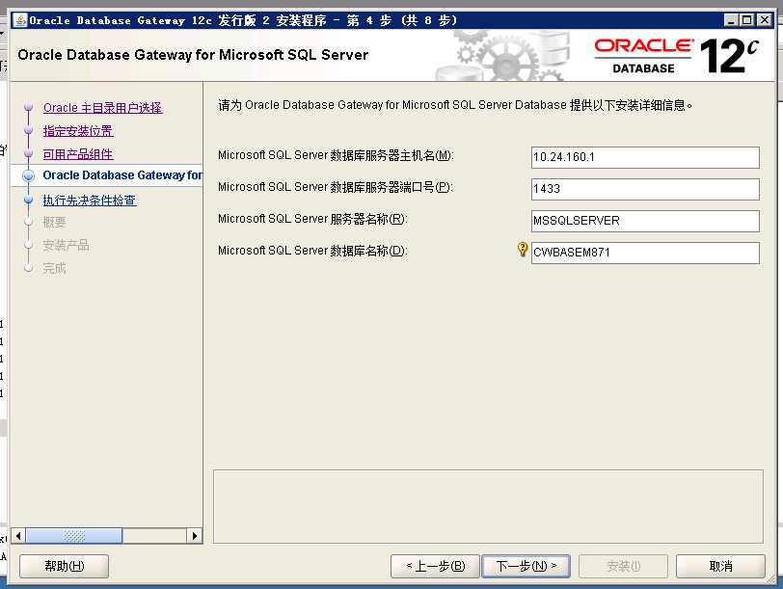Click the database name field CWBASEM871
The image size is (783, 589).
click(x=645, y=253)
